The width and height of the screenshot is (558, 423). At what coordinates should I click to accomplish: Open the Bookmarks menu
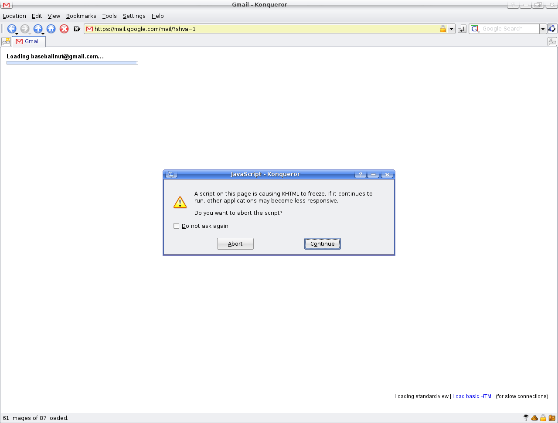coord(81,16)
